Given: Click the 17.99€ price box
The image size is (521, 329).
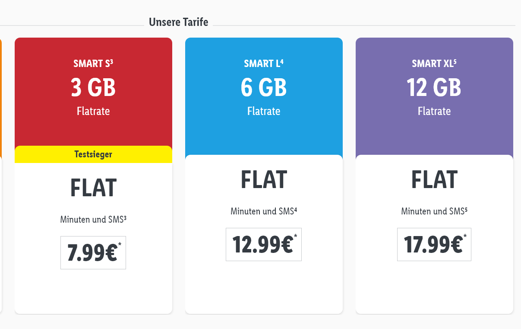Looking at the screenshot, I should coord(434,245).
